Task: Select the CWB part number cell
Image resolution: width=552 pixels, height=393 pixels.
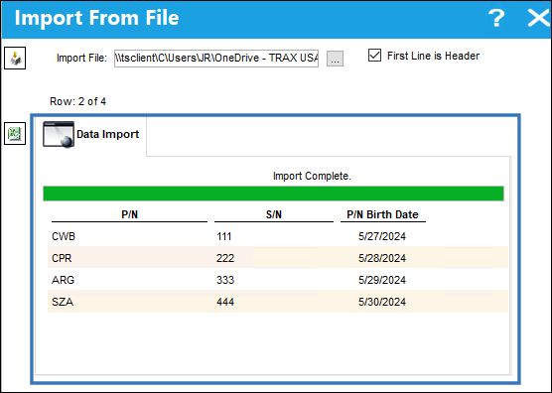Action: coord(64,236)
